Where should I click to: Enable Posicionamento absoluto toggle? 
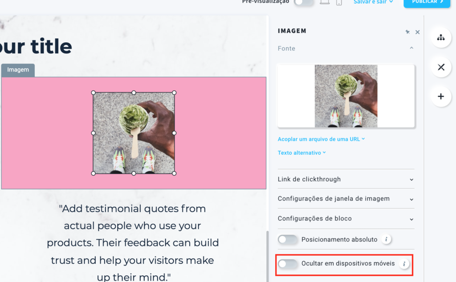(x=288, y=239)
